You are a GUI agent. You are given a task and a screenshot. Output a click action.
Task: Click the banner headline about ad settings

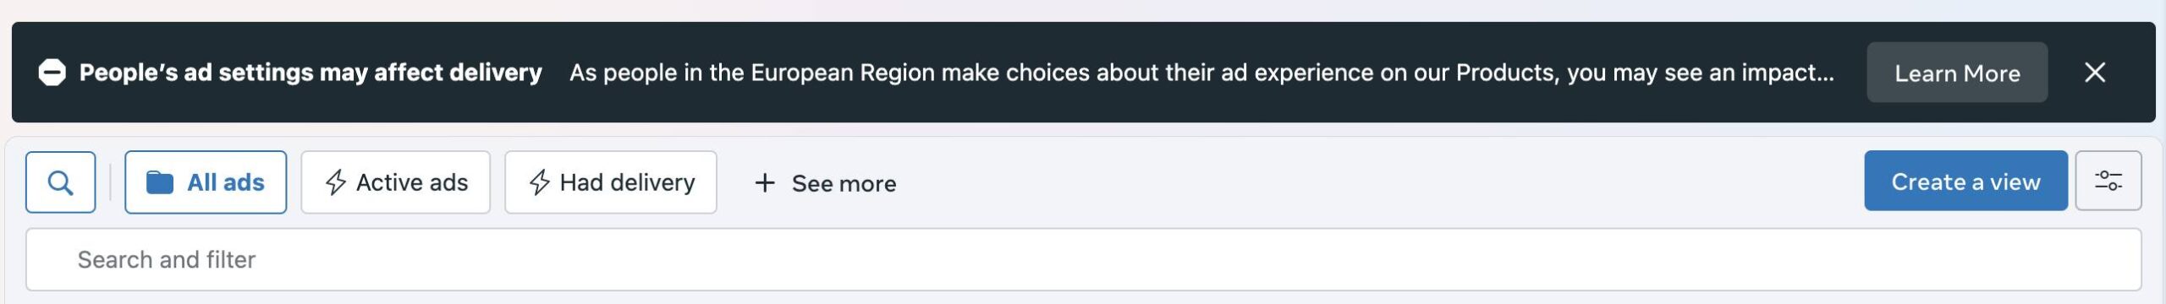(311, 73)
